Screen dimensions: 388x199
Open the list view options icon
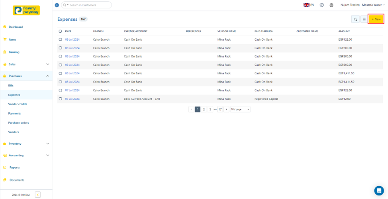coord(364,19)
